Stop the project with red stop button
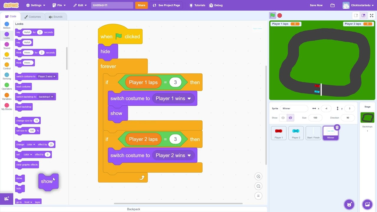377x212 pixels. tap(280, 15)
